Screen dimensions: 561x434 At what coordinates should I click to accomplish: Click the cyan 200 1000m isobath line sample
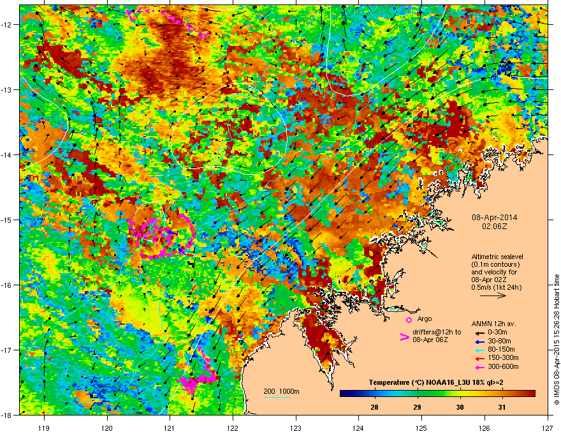[277, 397]
